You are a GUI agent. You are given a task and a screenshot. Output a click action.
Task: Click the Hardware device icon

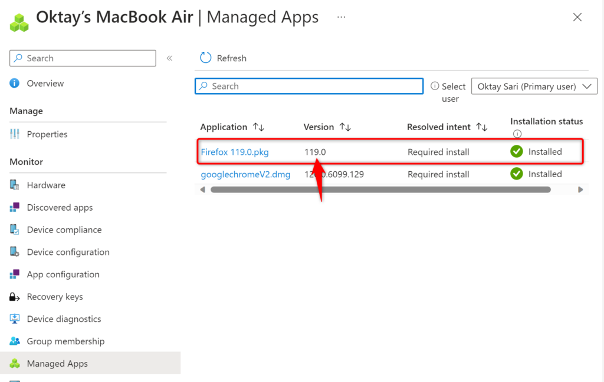[x=15, y=185]
